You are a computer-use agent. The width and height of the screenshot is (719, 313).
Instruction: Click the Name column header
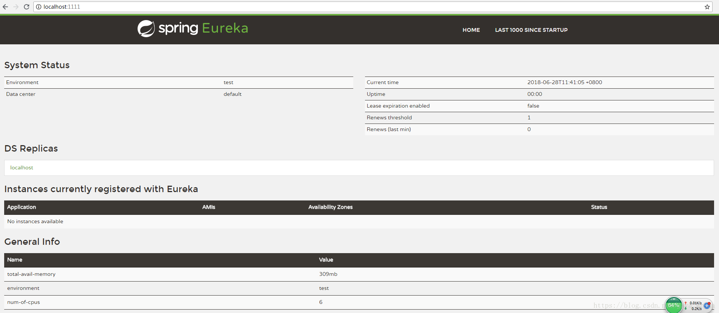tap(15, 260)
